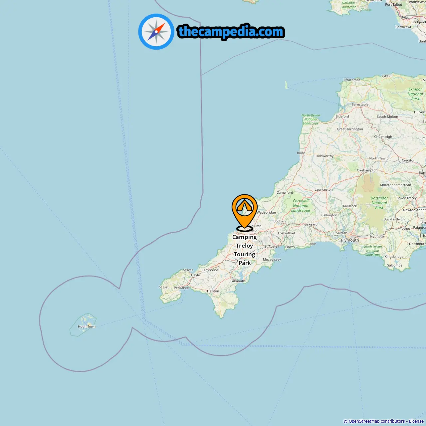Click the Penzance town label
The width and height of the screenshot is (426, 426).
coord(181,288)
